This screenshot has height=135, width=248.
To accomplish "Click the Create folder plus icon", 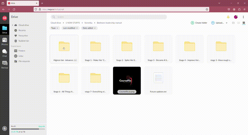I will (192, 23).
